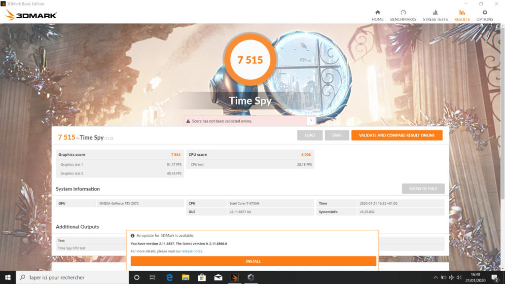Click the CPU score value 6 006
This screenshot has width=505, height=284.
click(x=306, y=154)
